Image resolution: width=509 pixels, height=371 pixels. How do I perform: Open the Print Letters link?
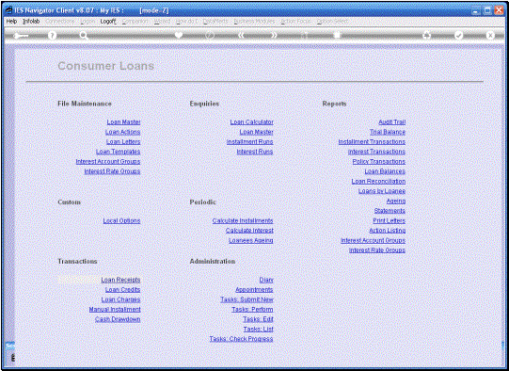390,220
